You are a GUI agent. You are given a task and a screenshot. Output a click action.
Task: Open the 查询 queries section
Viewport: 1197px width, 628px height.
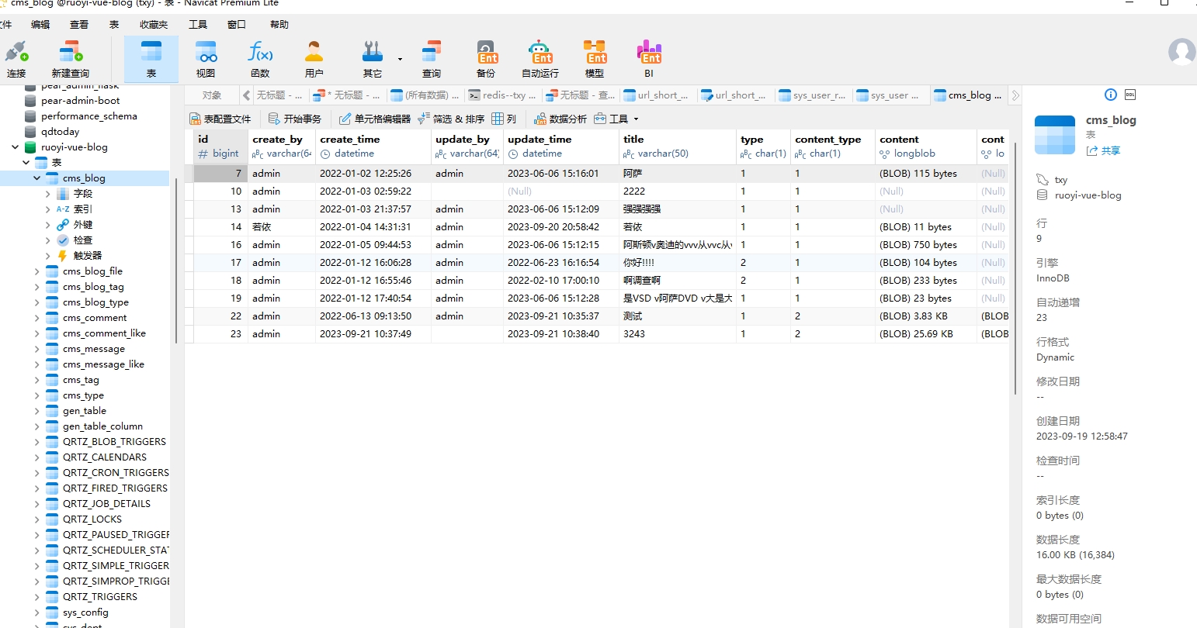coord(432,60)
